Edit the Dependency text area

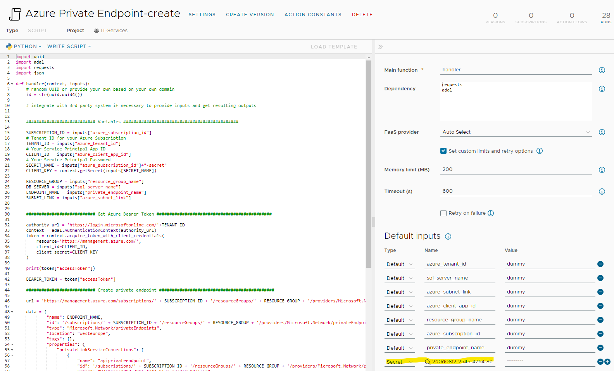click(x=516, y=101)
